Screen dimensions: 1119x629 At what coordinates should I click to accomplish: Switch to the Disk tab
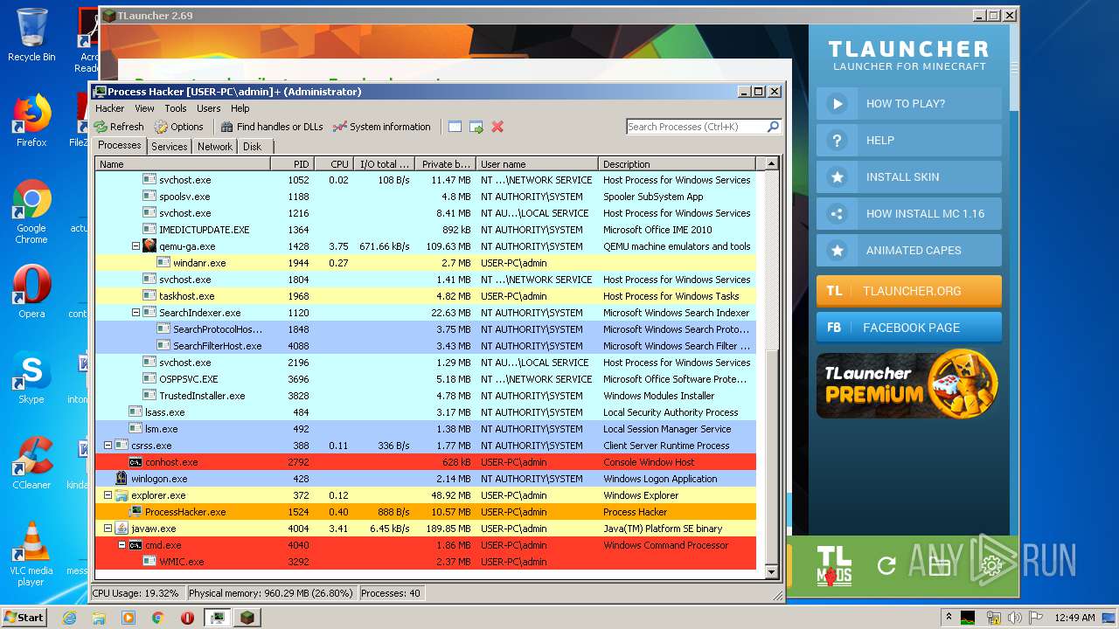pyautogui.click(x=252, y=147)
